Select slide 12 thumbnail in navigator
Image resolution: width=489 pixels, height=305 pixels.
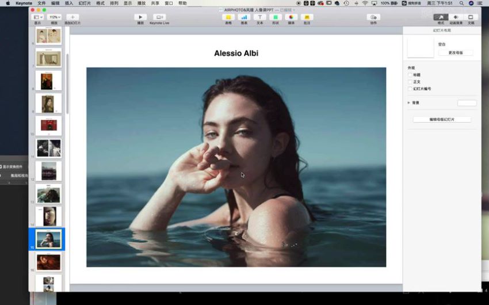pos(48,171)
